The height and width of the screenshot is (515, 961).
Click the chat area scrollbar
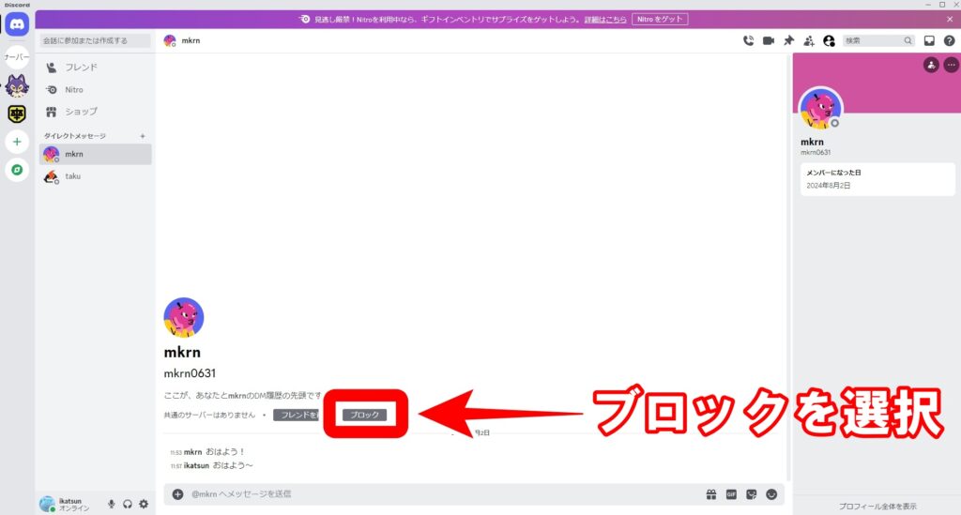pyautogui.click(x=788, y=266)
